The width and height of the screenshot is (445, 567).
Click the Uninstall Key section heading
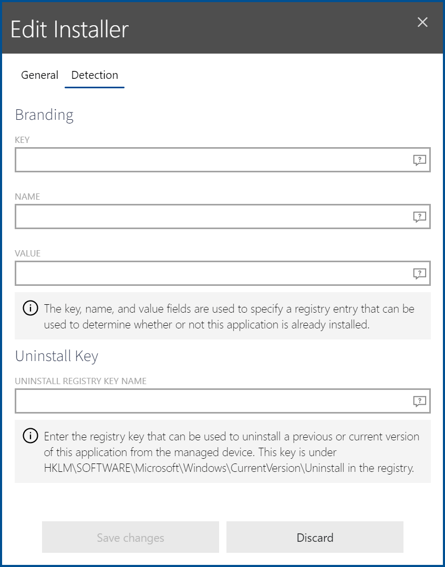pos(56,356)
